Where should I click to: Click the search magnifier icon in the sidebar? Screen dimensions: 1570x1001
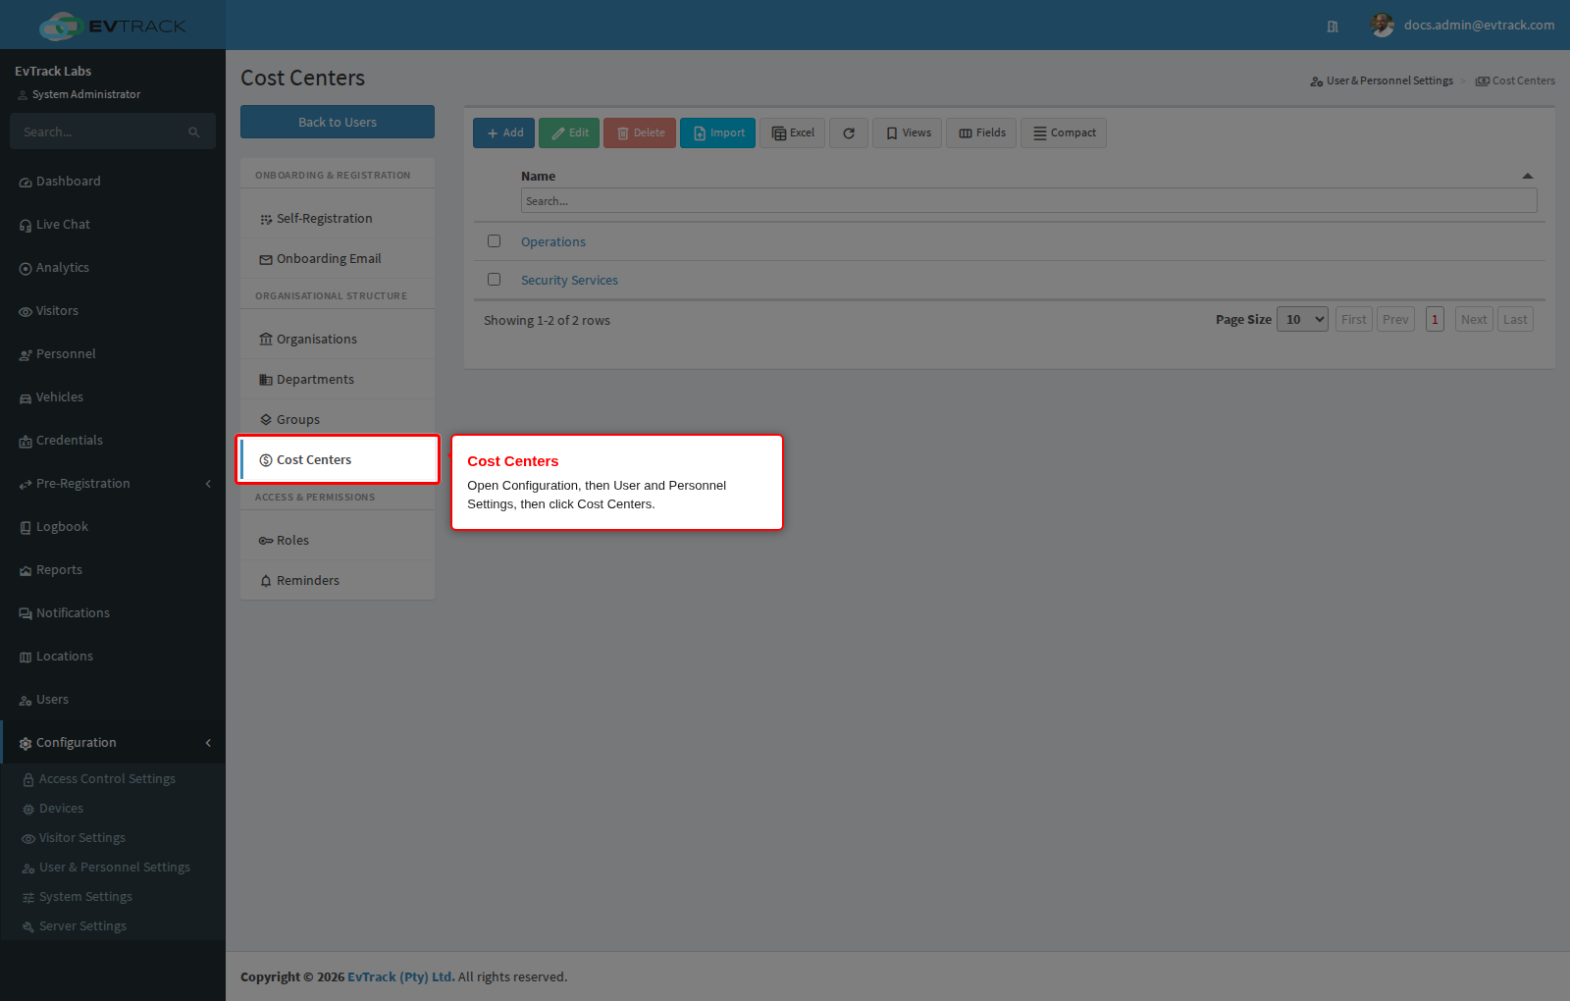194,132
